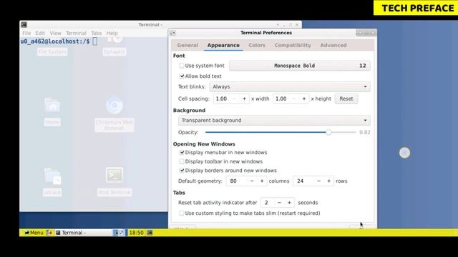Click the floating round button on the desktop
Viewport: 458px width, 257px height.
pyautogui.click(x=404, y=153)
